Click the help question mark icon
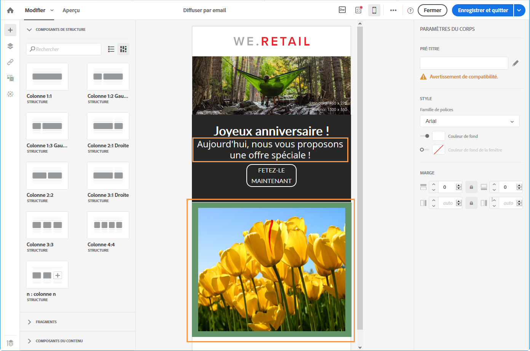 [410, 11]
